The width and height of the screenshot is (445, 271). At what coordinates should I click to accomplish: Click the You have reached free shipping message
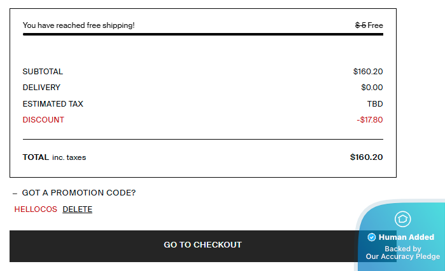point(78,25)
